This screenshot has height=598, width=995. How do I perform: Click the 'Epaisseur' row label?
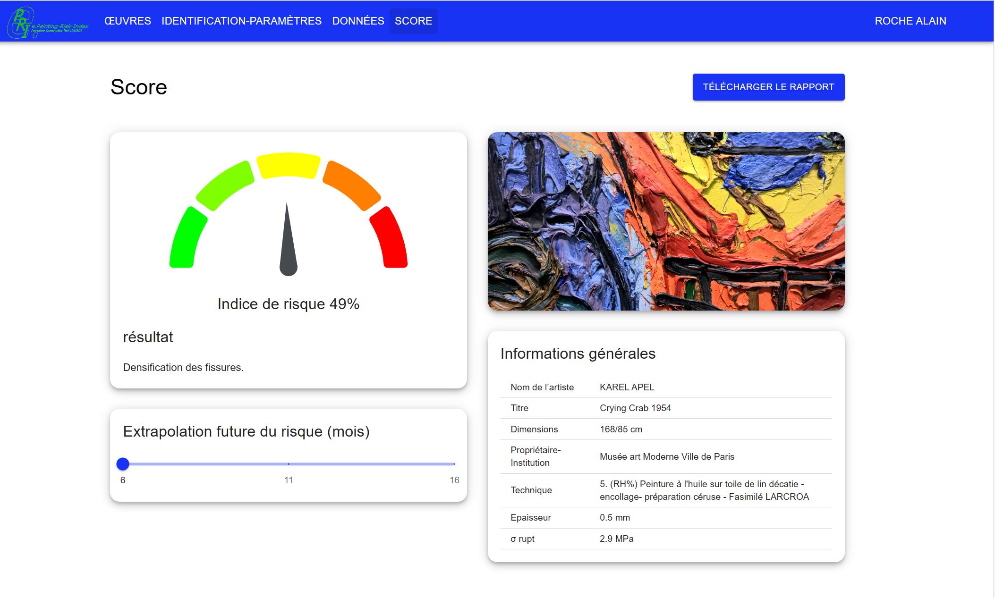click(531, 517)
